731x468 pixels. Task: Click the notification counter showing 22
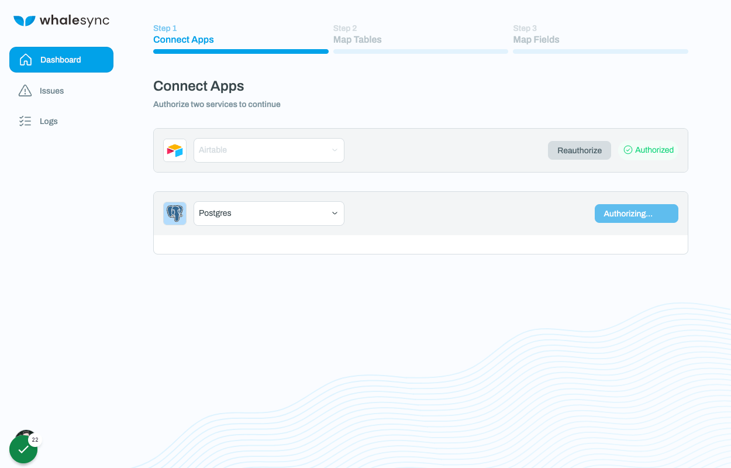click(35, 439)
